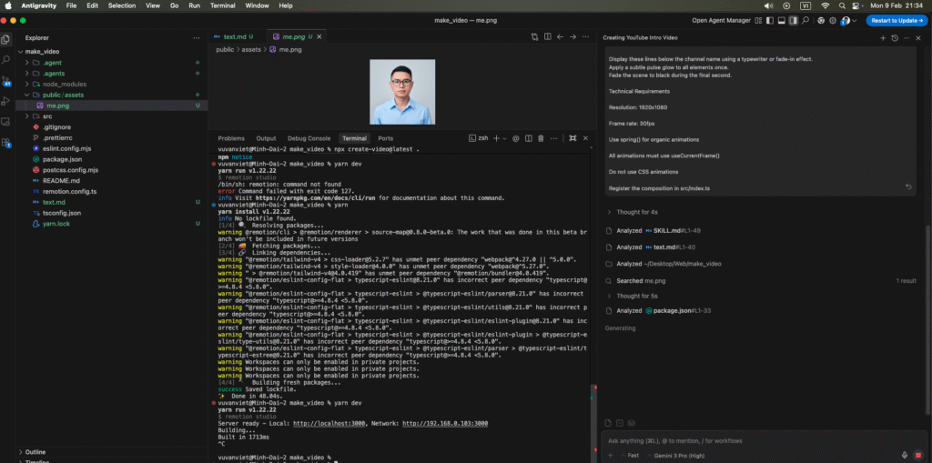Stop generation with the red stop button

coord(917,455)
